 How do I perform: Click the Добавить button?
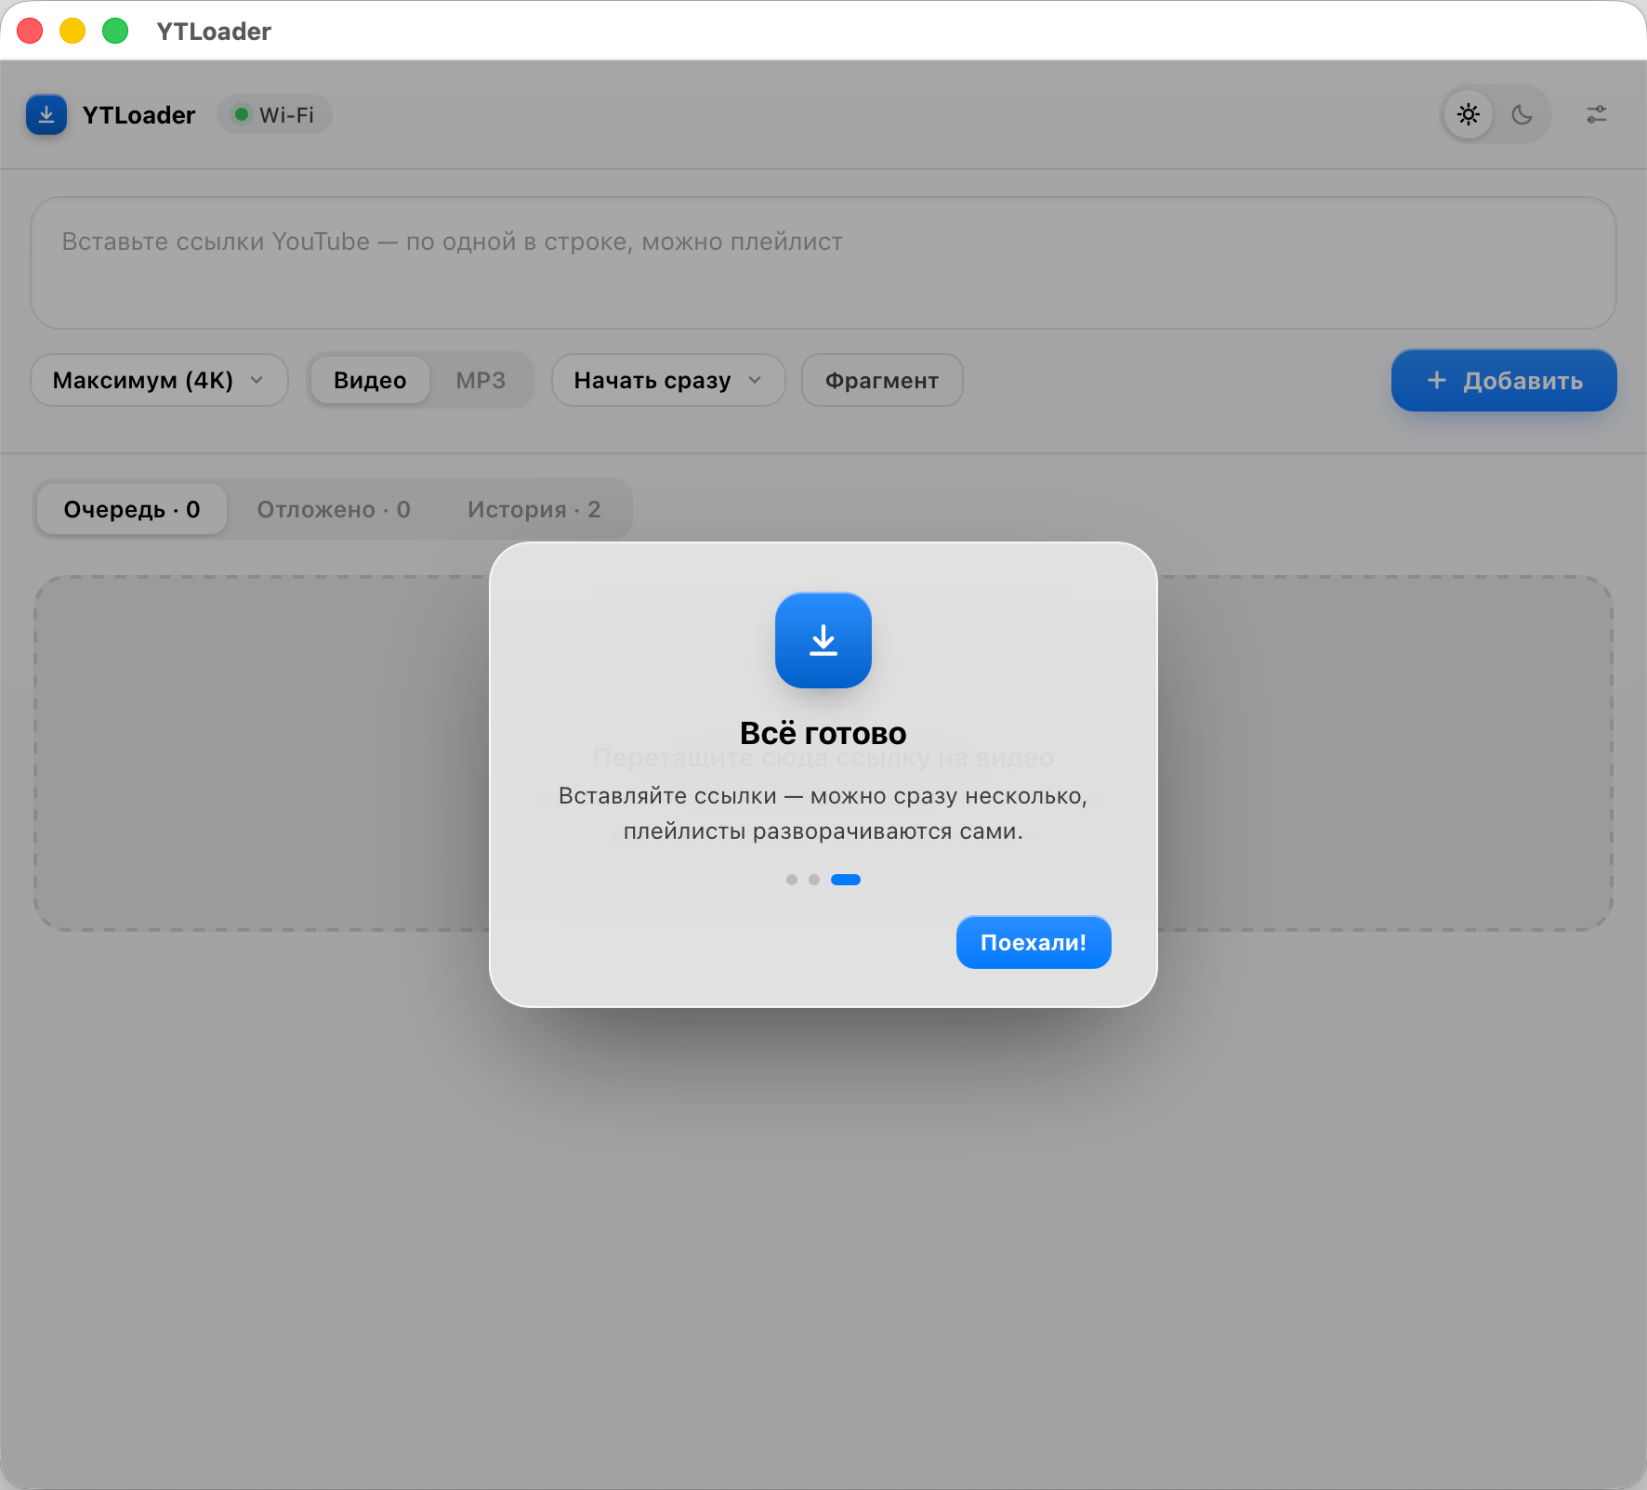click(1504, 381)
